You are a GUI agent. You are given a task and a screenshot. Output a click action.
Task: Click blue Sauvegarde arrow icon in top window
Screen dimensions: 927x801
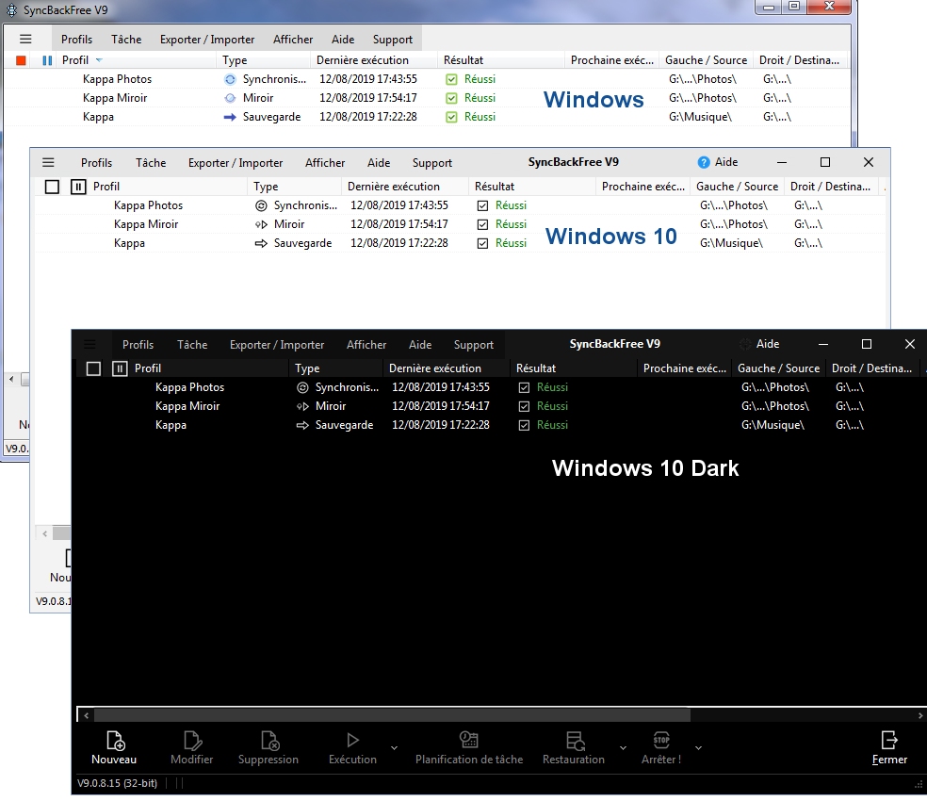(230, 117)
